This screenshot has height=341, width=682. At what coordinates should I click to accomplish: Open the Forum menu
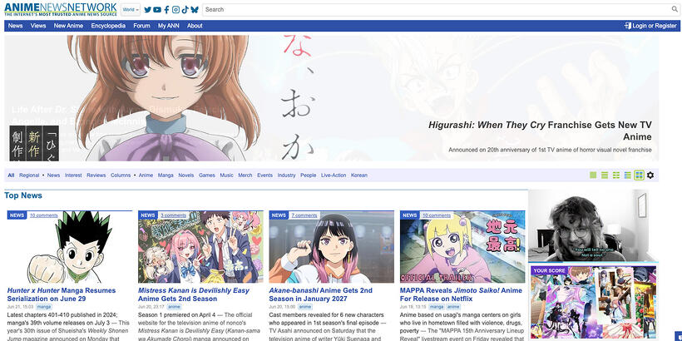141,26
